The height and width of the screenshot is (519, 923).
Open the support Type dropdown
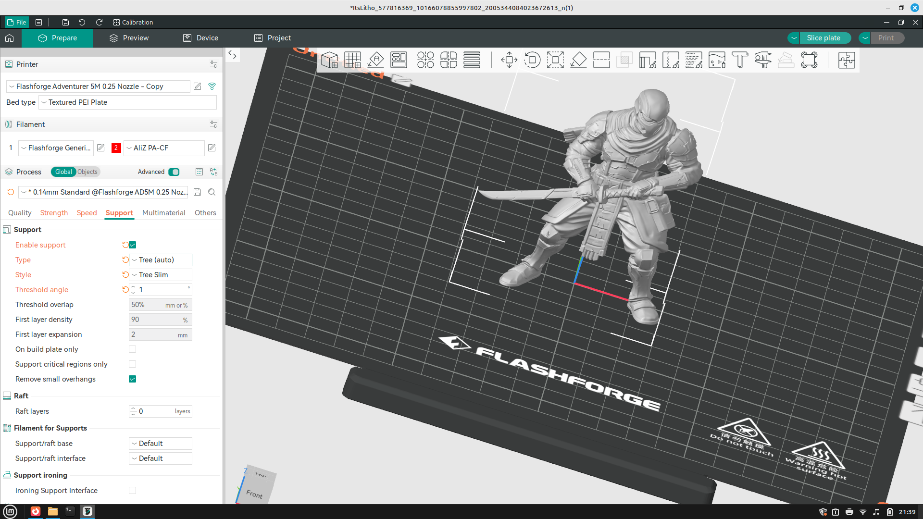161,260
